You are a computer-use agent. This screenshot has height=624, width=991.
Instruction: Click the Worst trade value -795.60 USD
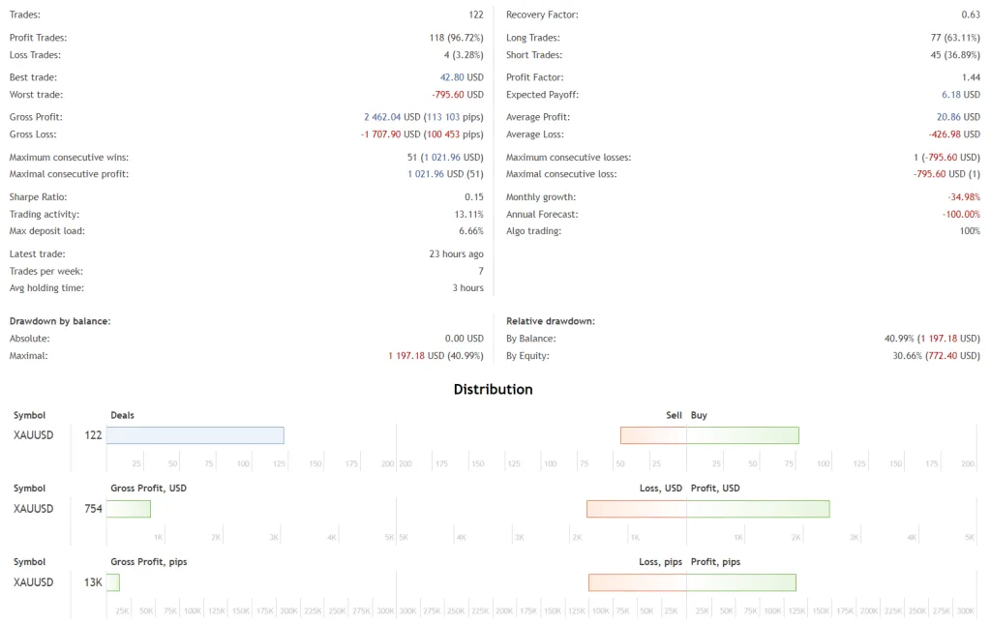coord(458,95)
